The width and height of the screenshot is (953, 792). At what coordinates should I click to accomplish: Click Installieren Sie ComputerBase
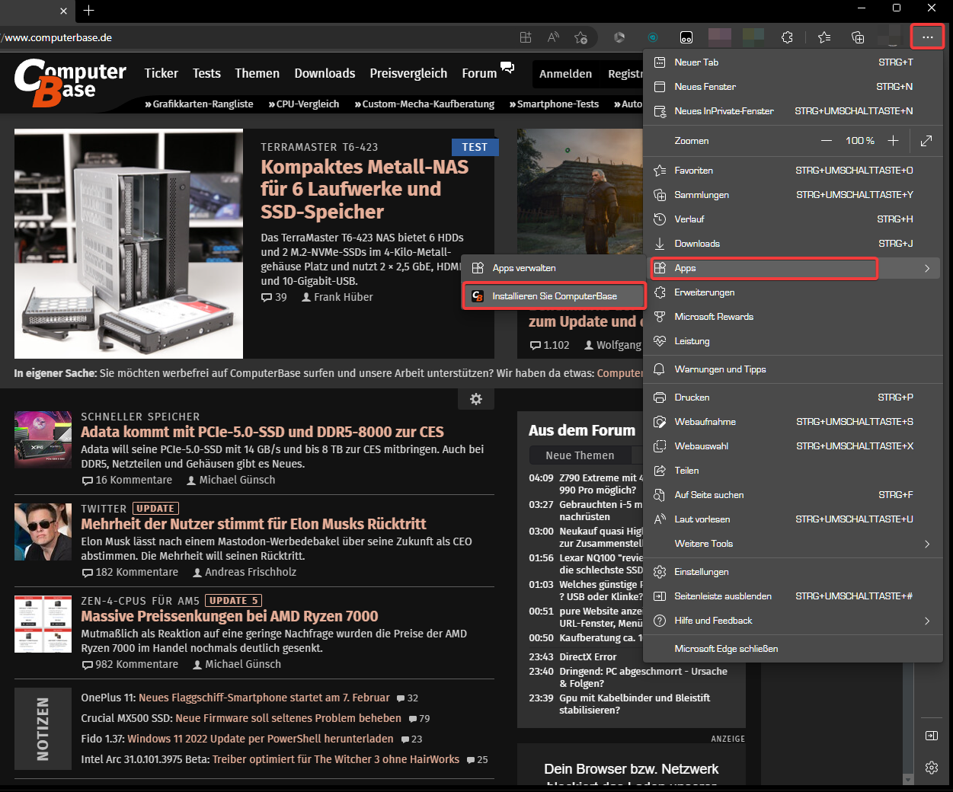point(554,296)
